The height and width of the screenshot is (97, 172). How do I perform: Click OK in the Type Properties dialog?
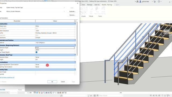tap(52, 82)
